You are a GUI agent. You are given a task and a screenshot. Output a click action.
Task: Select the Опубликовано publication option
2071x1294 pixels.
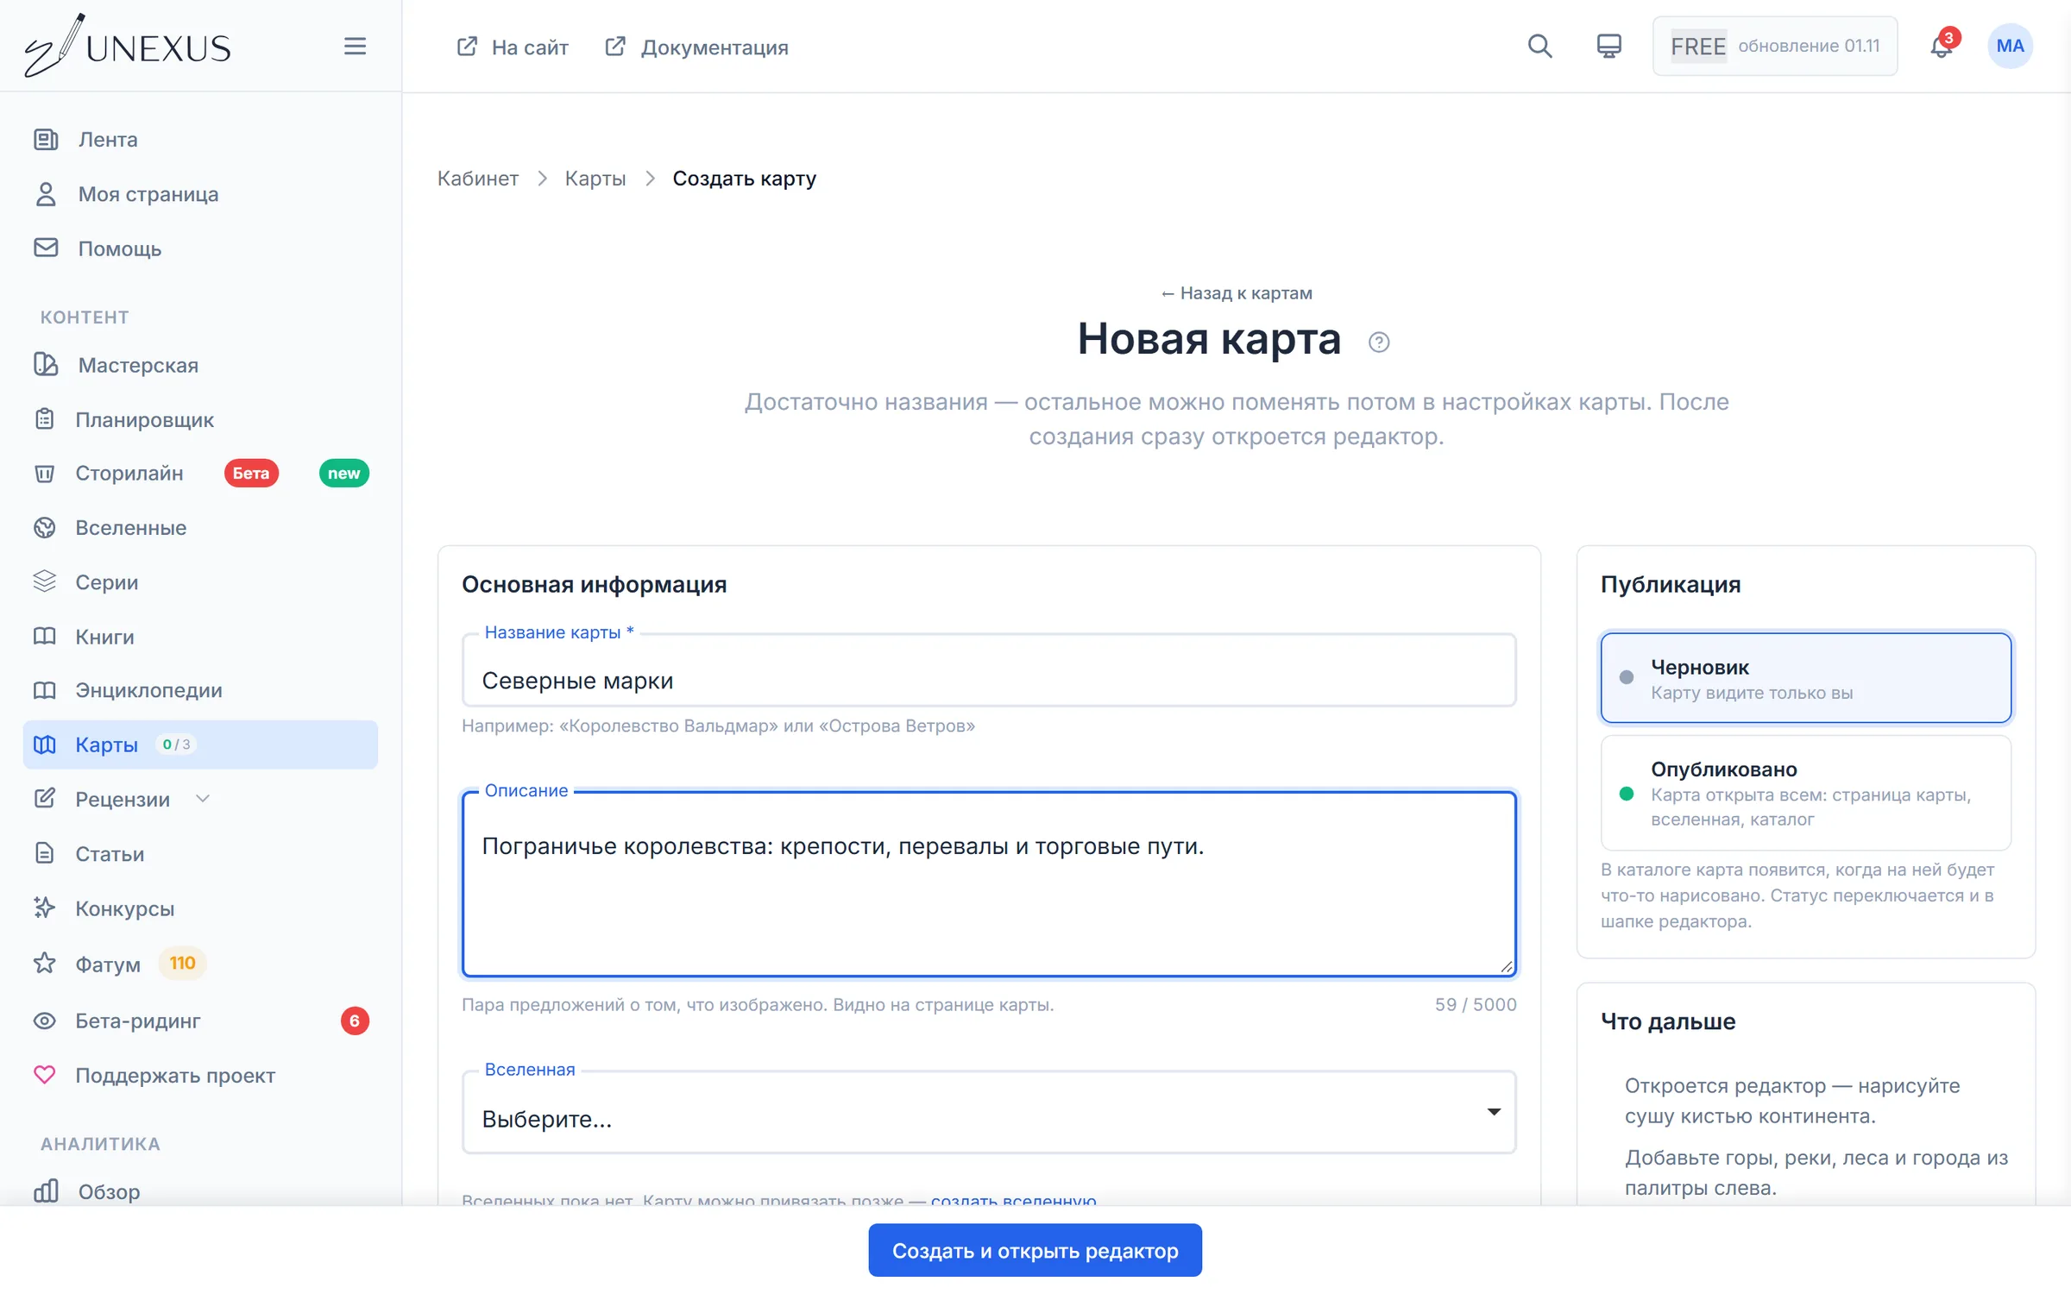coord(1805,793)
